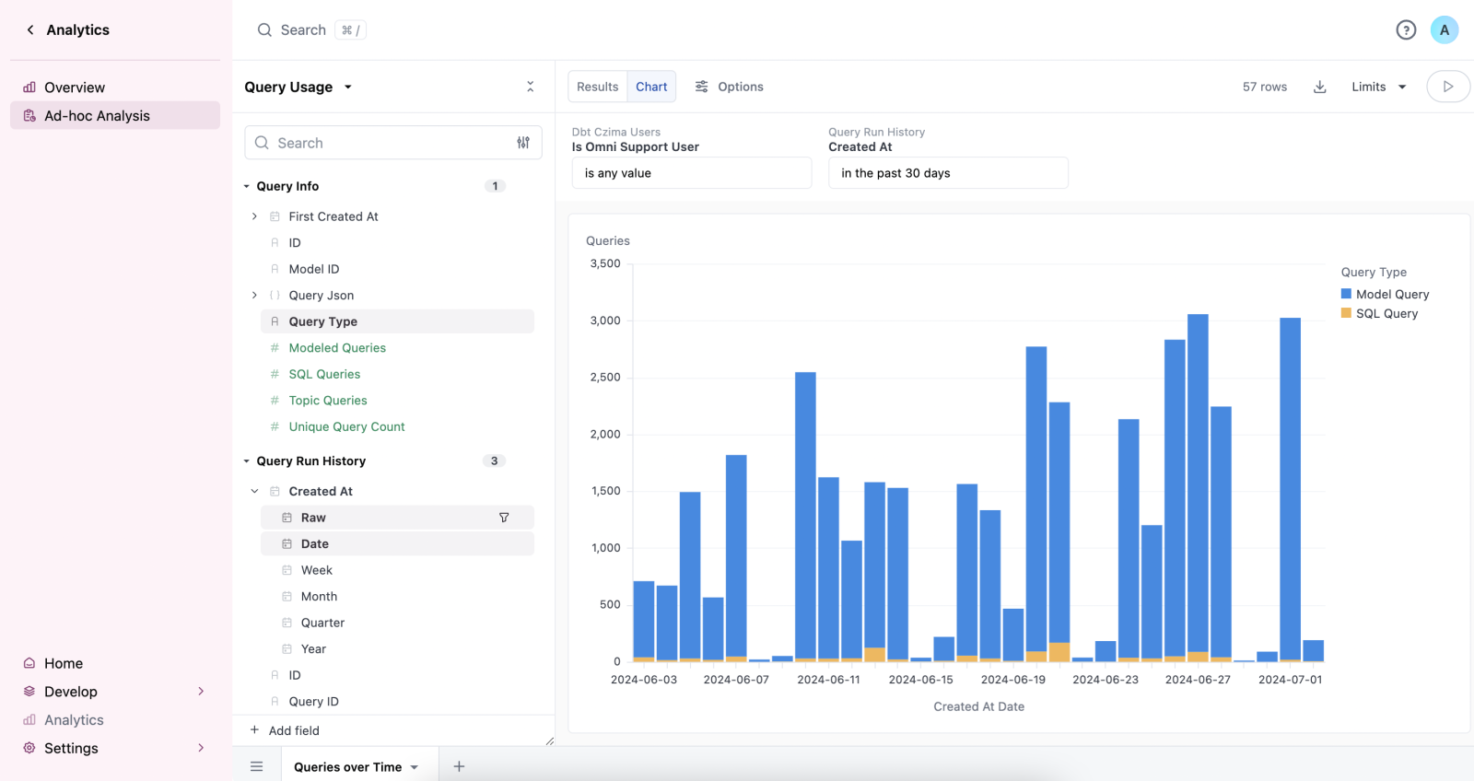Click the download results icon
The image size is (1474, 781).
click(1319, 87)
